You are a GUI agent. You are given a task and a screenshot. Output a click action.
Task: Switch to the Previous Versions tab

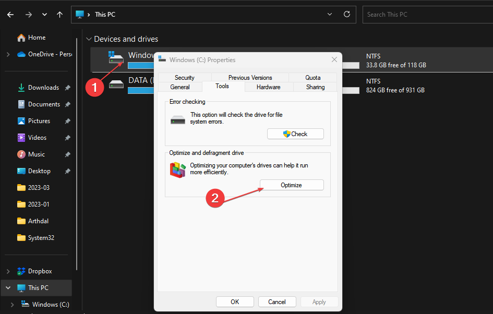(x=250, y=78)
